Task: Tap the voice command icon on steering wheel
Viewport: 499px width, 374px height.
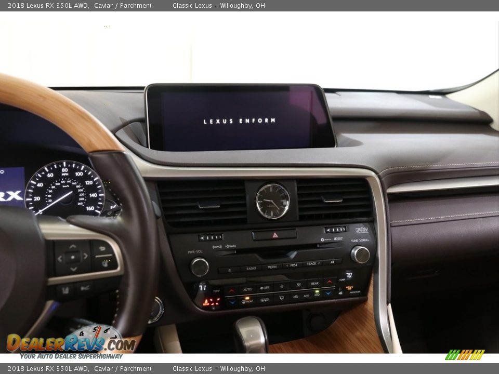Action: pos(105,264)
